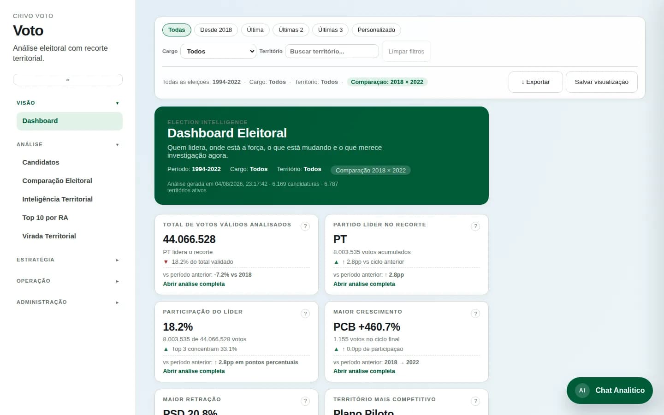Screen dimensions: 664x415
Task: Click the Exportar button
Action: point(535,82)
